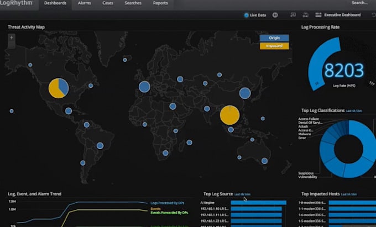Click the Logs Processed By DPs legend label
This screenshot has width=376, height=227.
point(168,203)
